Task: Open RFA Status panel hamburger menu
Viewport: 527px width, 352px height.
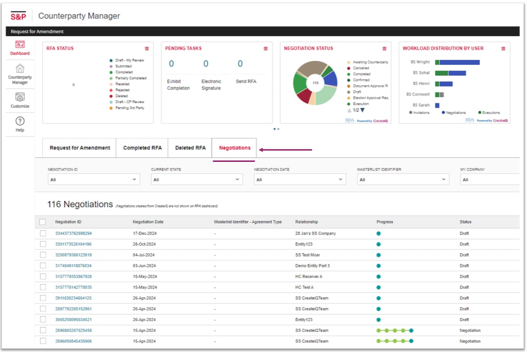Action: click(x=147, y=49)
